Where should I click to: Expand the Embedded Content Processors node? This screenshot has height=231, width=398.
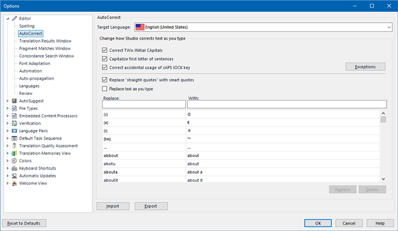pyautogui.click(x=7, y=116)
